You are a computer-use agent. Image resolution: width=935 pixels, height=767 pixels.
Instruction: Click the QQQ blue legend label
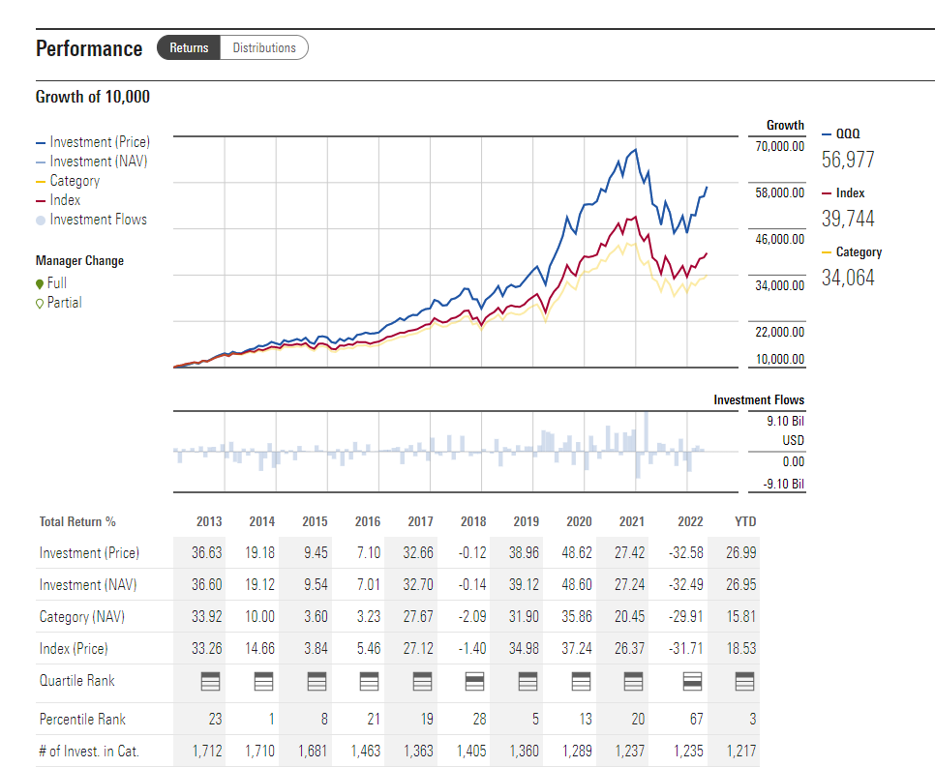click(x=847, y=134)
